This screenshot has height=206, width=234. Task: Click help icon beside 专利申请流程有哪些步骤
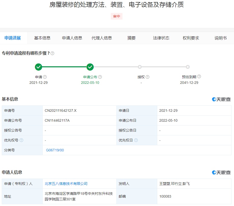[52, 53]
